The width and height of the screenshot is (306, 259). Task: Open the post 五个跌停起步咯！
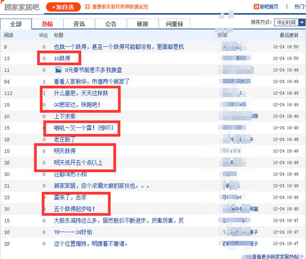[74, 209]
